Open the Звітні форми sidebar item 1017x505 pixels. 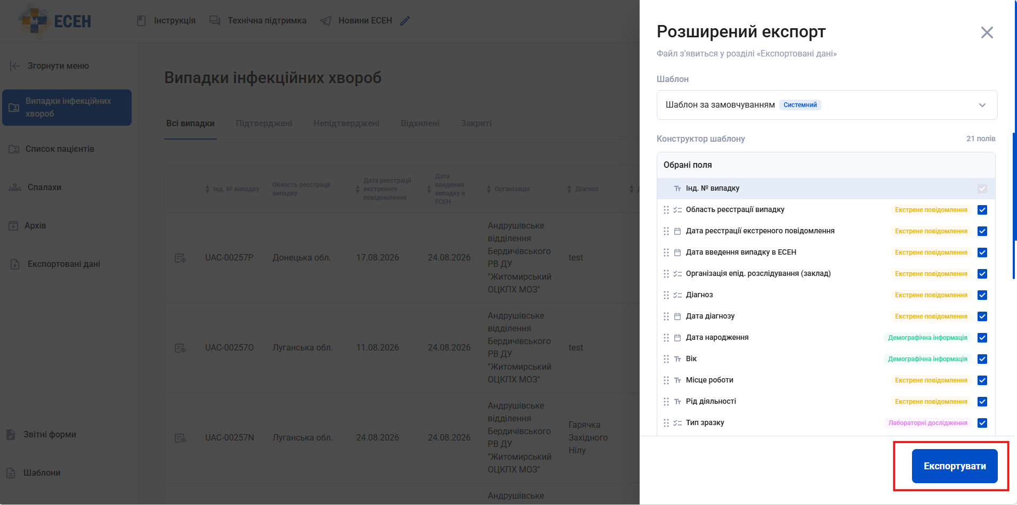[50, 435]
